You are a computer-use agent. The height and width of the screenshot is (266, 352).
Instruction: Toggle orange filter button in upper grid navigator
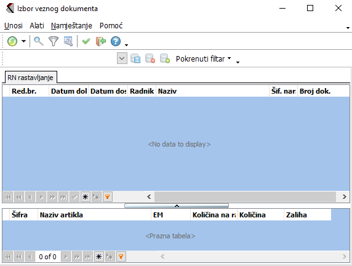point(108,197)
